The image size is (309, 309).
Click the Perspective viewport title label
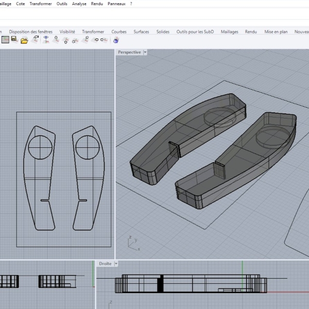[x=129, y=53]
